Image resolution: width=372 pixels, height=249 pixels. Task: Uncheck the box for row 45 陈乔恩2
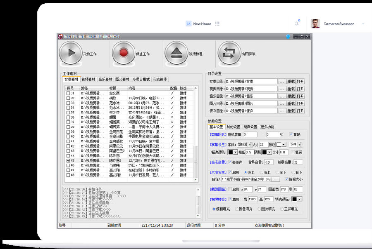coord(68,160)
